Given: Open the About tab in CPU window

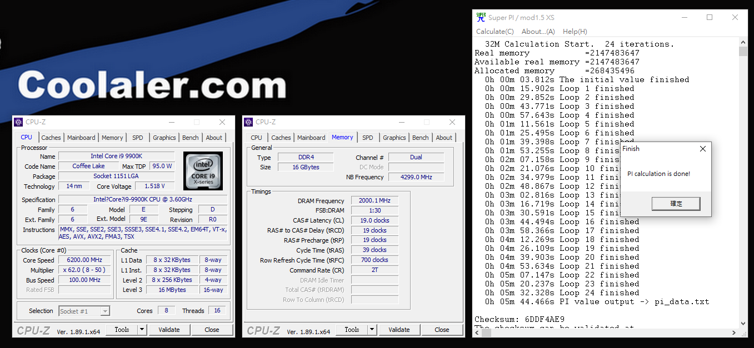Looking at the screenshot, I should tap(214, 138).
